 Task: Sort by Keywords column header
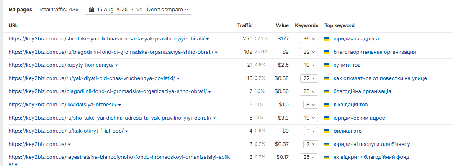tap(306, 25)
